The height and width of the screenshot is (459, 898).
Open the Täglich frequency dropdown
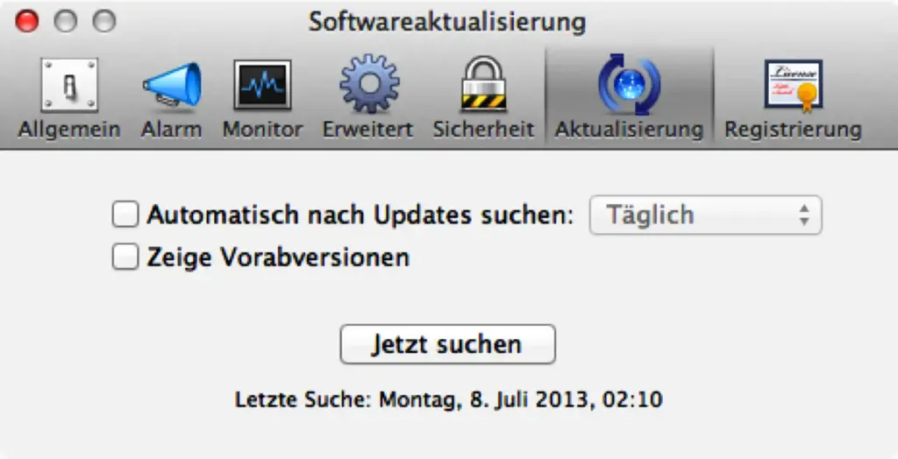(x=706, y=215)
